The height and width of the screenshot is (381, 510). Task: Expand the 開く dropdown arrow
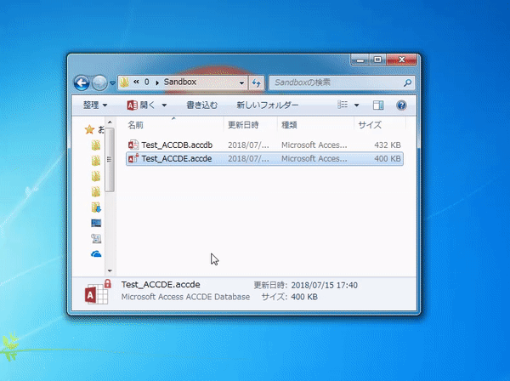[164, 105]
